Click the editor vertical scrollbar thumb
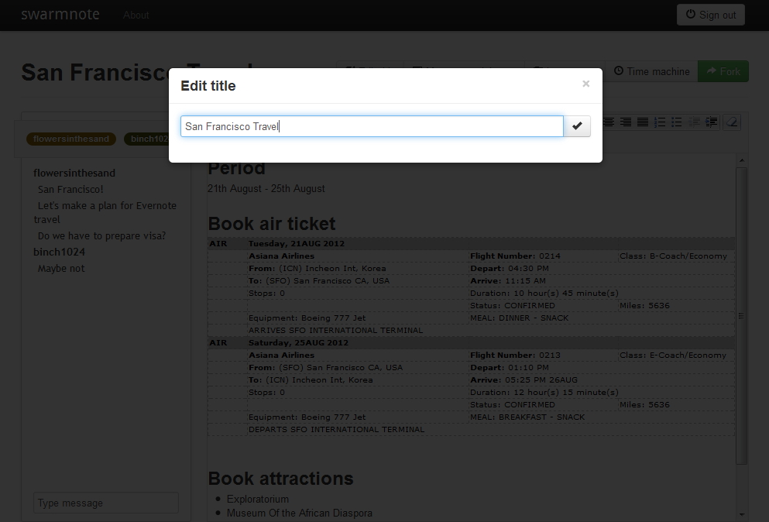 742,315
